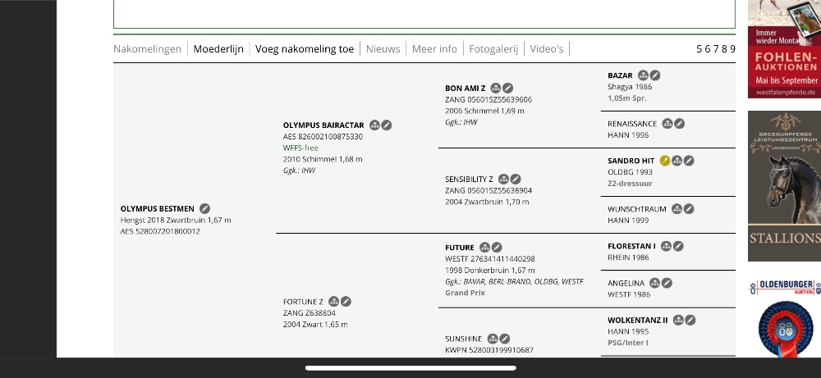This screenshot has width=821, height=378.
Task: Select 9 generations in pedigree depth
Action: pos(732,49)
